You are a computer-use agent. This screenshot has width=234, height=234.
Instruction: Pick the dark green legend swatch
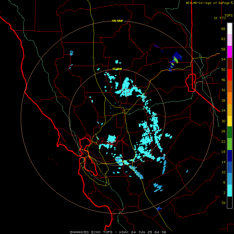click(x=230, y=132)
